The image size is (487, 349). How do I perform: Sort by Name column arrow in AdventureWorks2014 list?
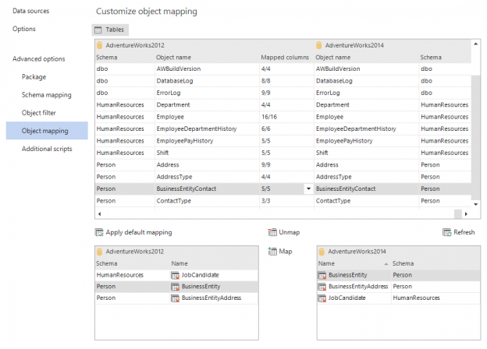(x=386, y=264)
